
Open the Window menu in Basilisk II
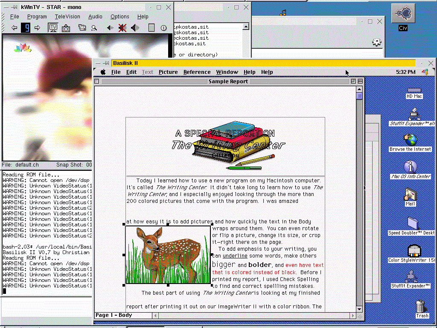(227, 72)
